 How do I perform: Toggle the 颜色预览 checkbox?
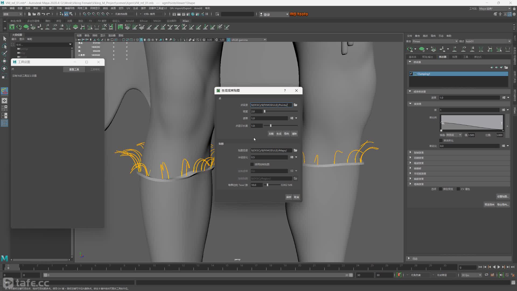441,189
